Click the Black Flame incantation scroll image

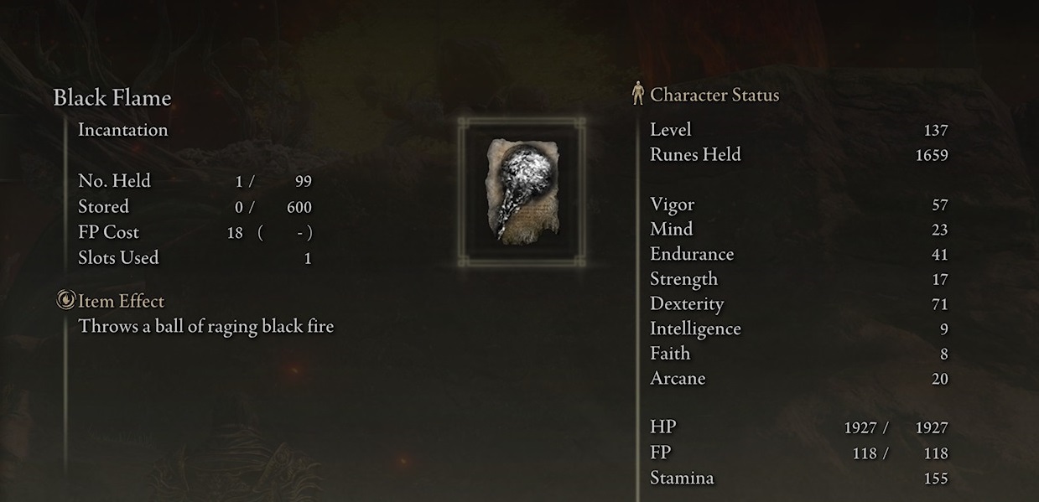pyautogui.click(x=520, y=192)
